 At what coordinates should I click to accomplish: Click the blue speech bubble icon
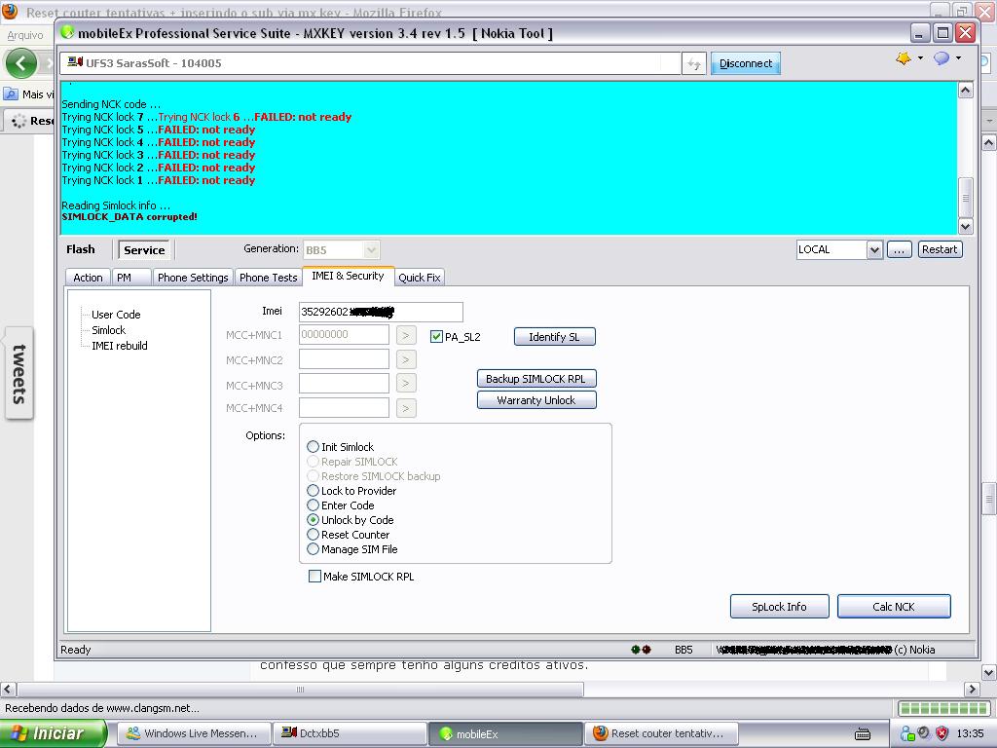pyautogui.click(x=941, y=59)
